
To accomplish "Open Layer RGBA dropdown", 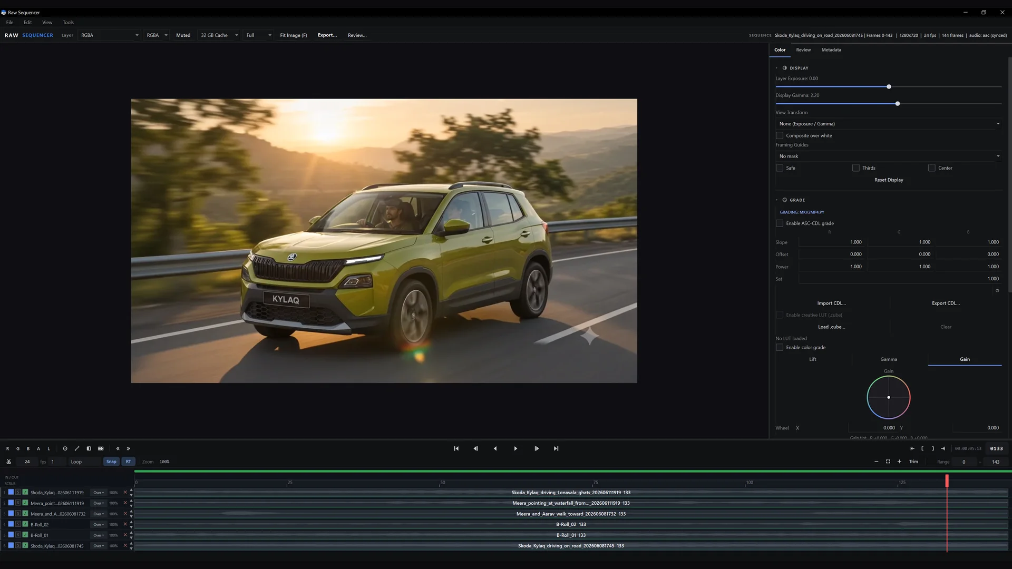I will (110, 35).
